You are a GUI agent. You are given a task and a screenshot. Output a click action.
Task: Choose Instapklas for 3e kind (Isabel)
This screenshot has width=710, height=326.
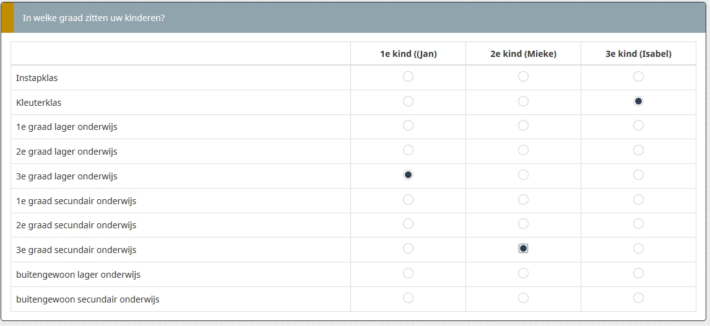pyautogui.click(x=638, y=77)
